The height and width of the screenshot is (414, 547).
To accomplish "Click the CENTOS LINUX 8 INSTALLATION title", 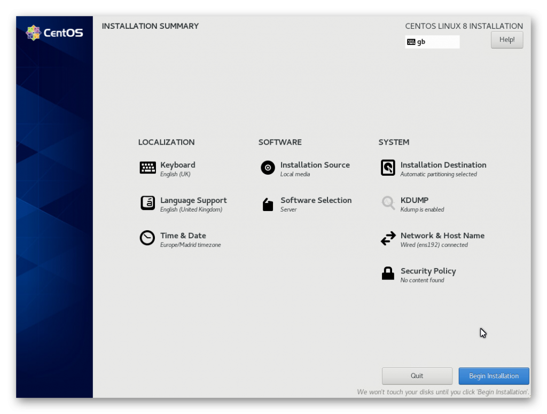I will [464, 26].
